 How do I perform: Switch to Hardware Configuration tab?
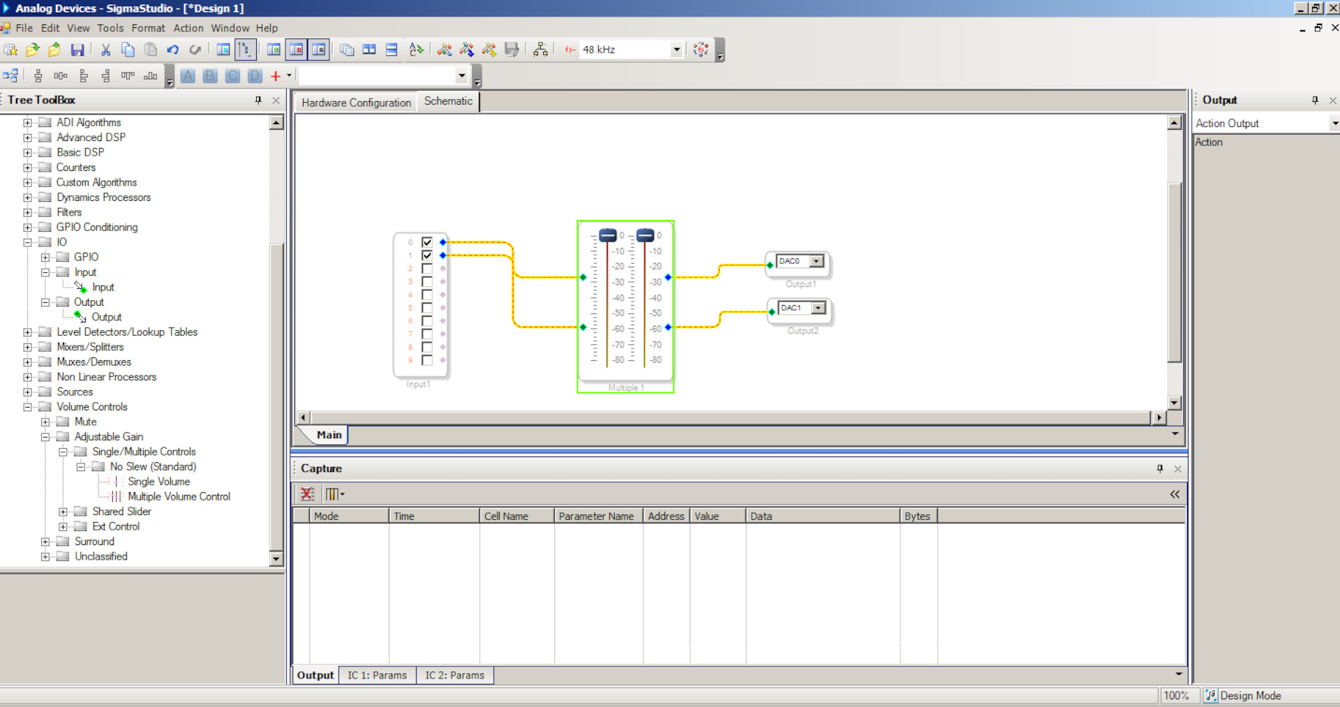(356, 103)
